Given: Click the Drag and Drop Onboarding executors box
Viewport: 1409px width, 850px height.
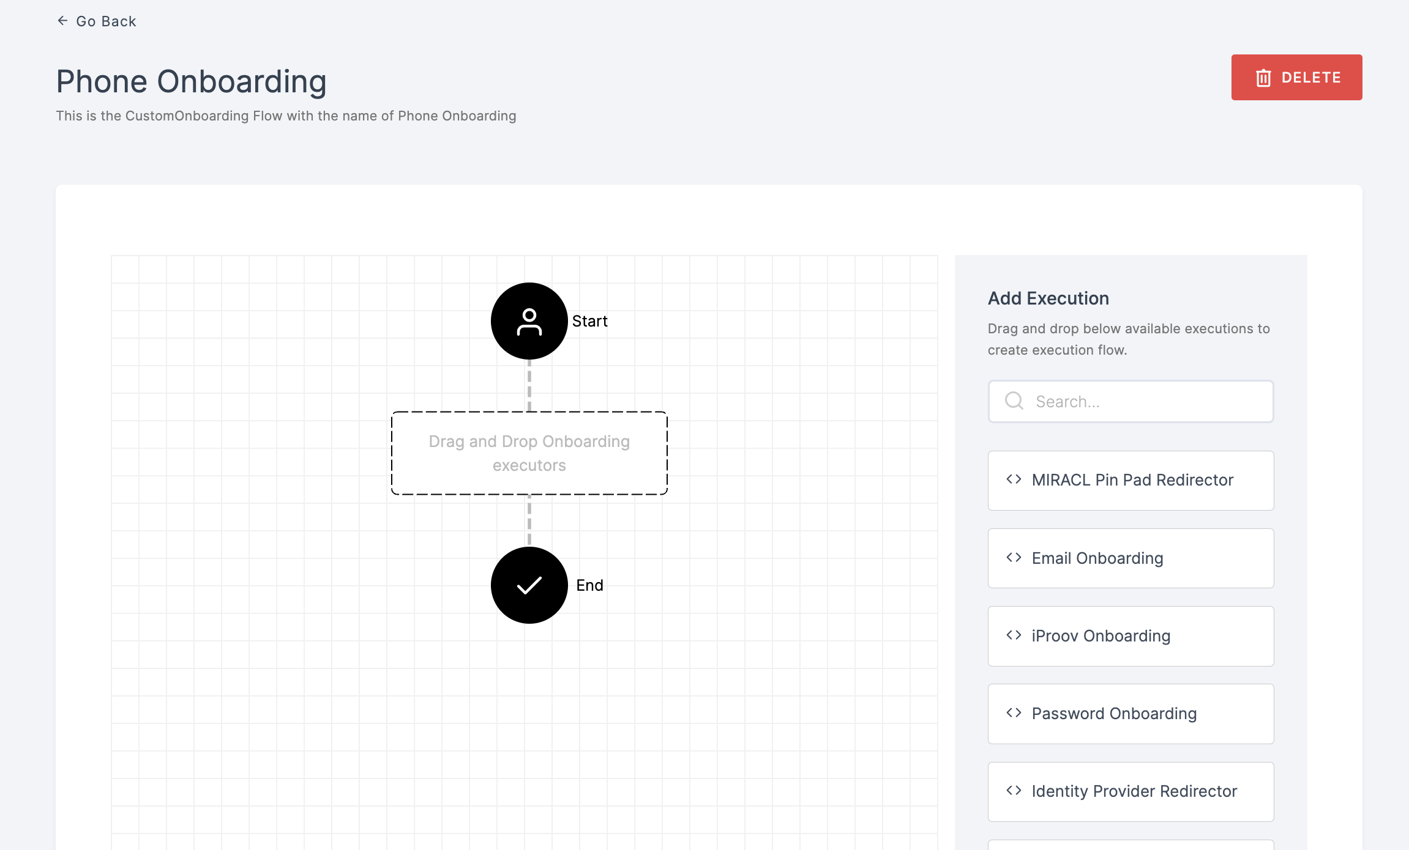Looking at the screenshot, I should (529, 453).
